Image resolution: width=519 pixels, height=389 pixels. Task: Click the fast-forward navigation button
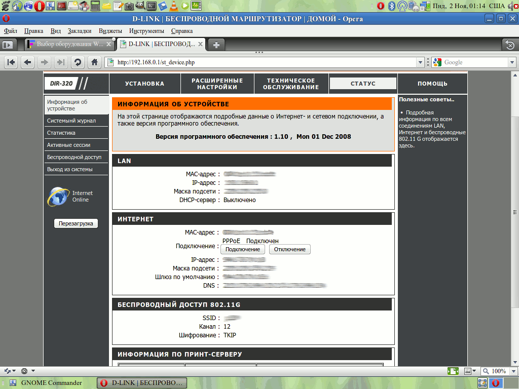[61, 62]
